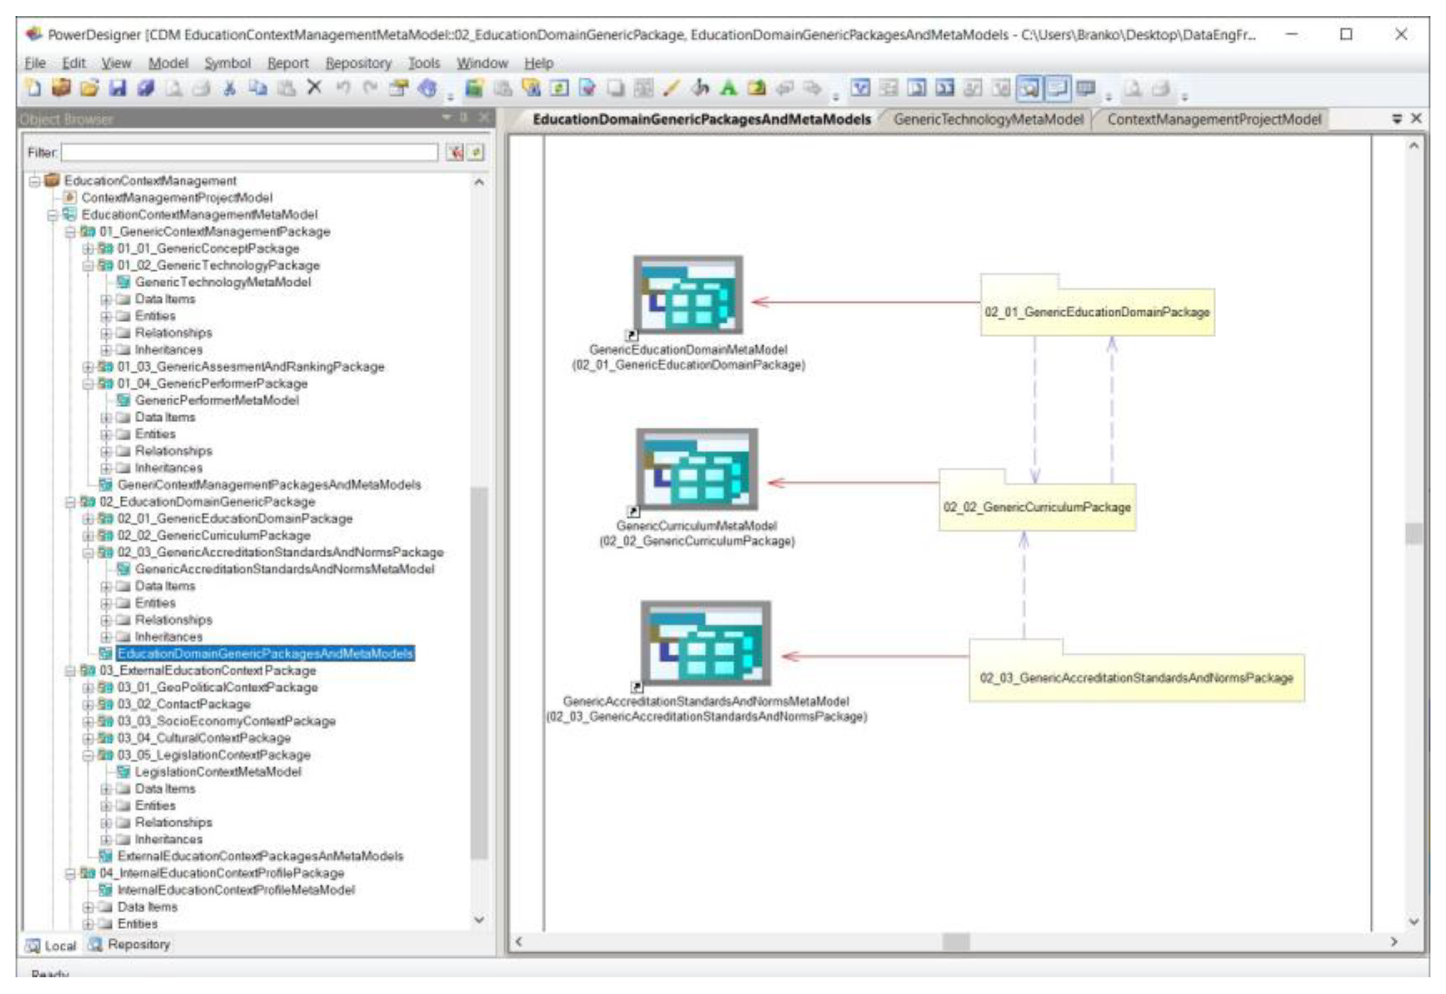Click the clear filter icon beside Filter box
Viewport: 1446px width, 994px height.
455,153
